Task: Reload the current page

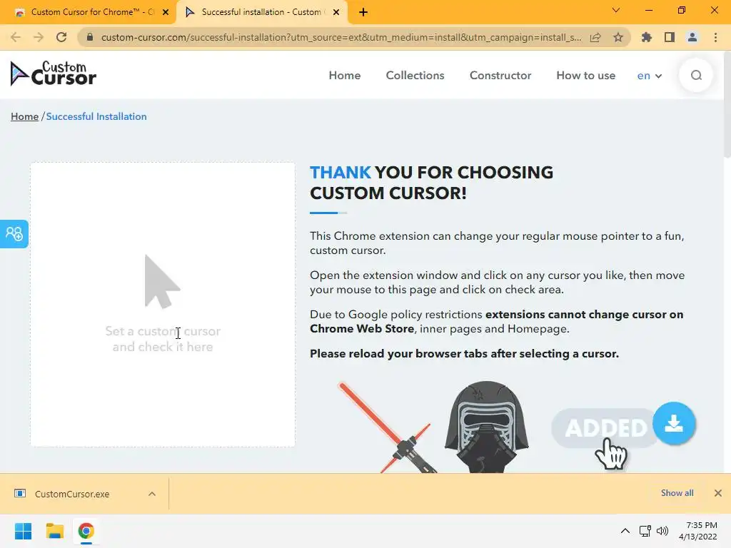Action: 61,37
